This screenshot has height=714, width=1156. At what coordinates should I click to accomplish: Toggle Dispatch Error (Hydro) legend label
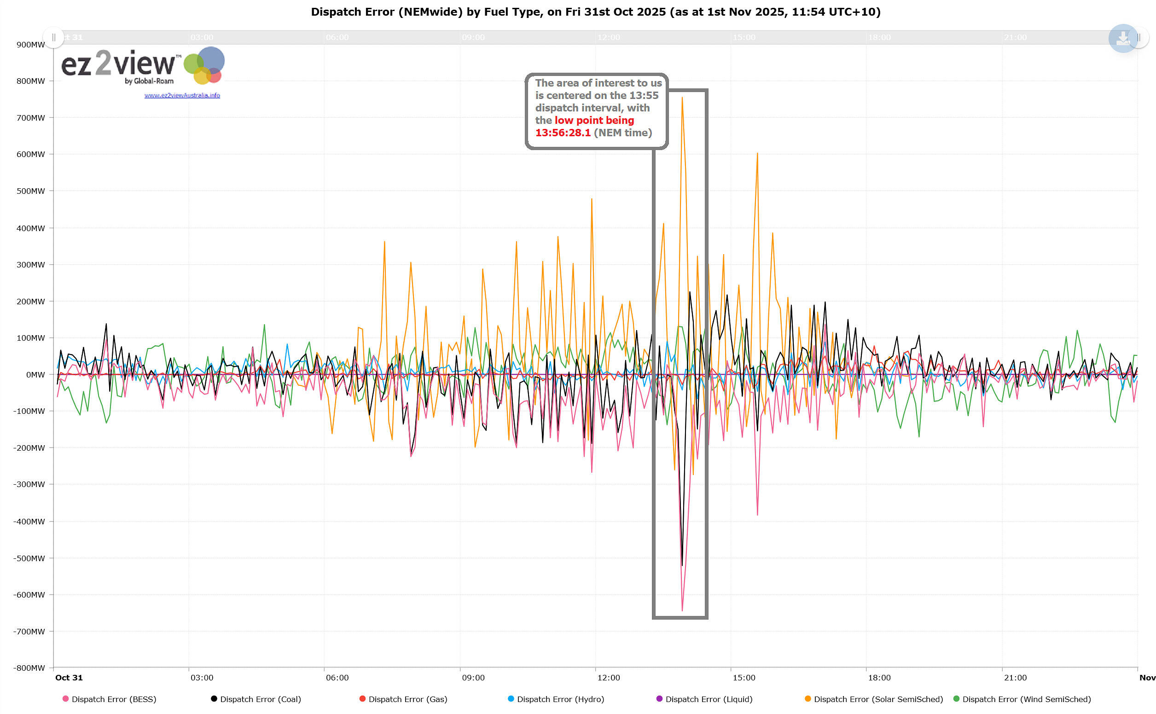pyautogui.click(x=560, y=699)
